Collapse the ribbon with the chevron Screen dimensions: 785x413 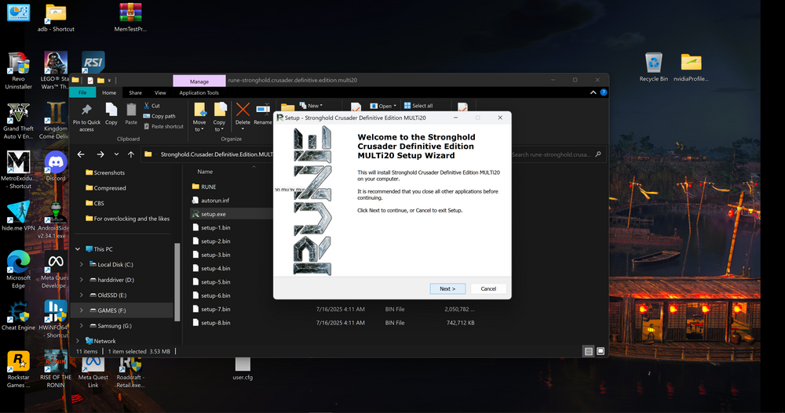click(593, 92)
